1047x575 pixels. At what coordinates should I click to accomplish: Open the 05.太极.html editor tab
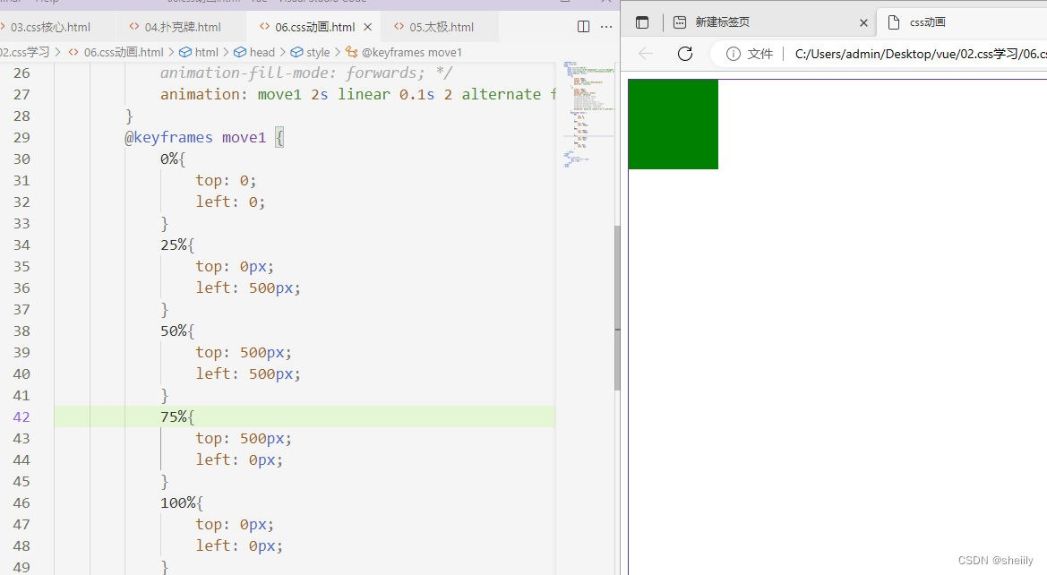(442, 27)
